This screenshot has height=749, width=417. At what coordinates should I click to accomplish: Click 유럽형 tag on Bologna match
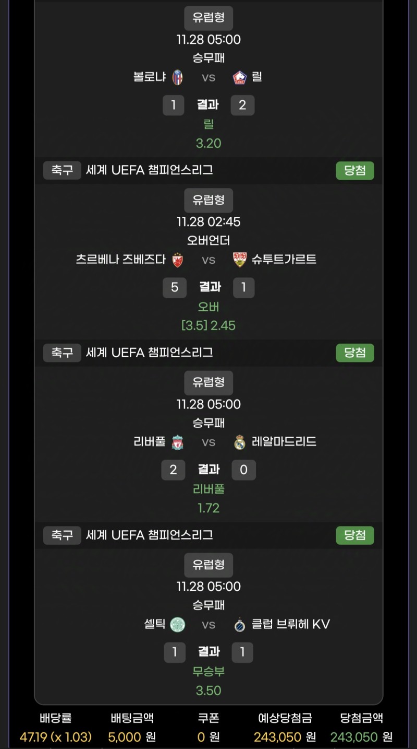tap(208, 17)
